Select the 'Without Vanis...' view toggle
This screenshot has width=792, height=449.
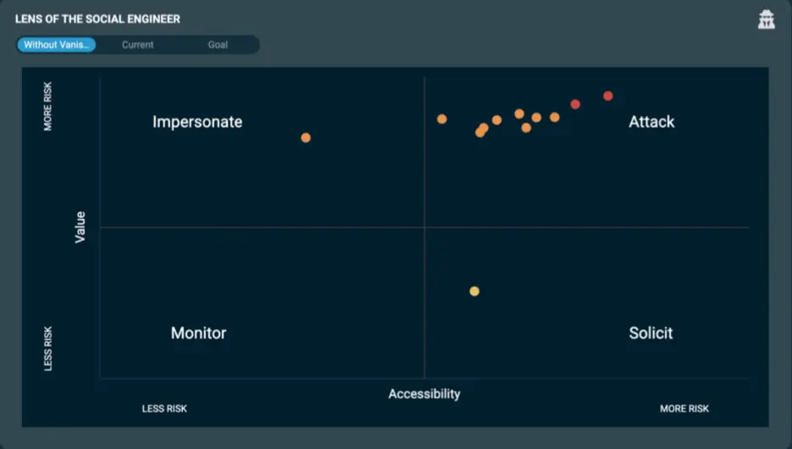point(56,45)
